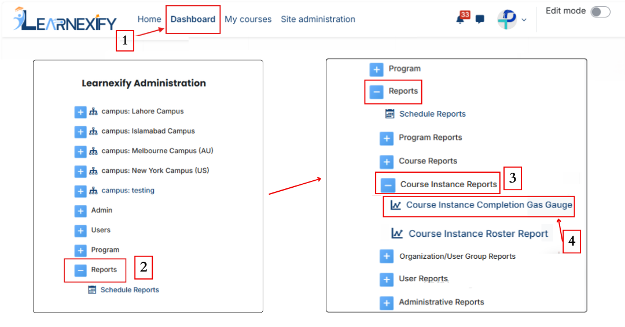The width and height of the screenshot is (625, 327).
Task: Click the user profile avatar
Action: coord(506,19)
